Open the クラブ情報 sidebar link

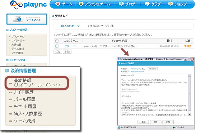click(x=17, y=53)
